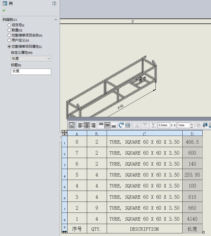This screenshot has width=211, height=236.
Task: Click the blue text rotation arrow icon
Action: (x=121, y=125)
